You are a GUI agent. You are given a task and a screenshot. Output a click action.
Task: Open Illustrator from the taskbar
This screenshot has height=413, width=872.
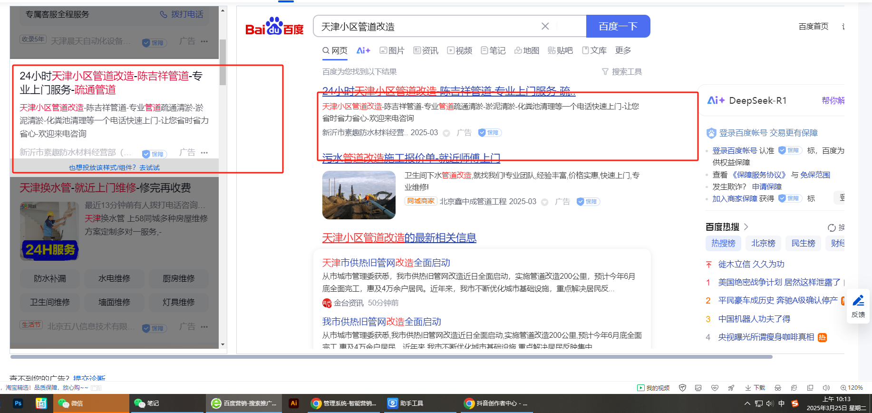294,403
